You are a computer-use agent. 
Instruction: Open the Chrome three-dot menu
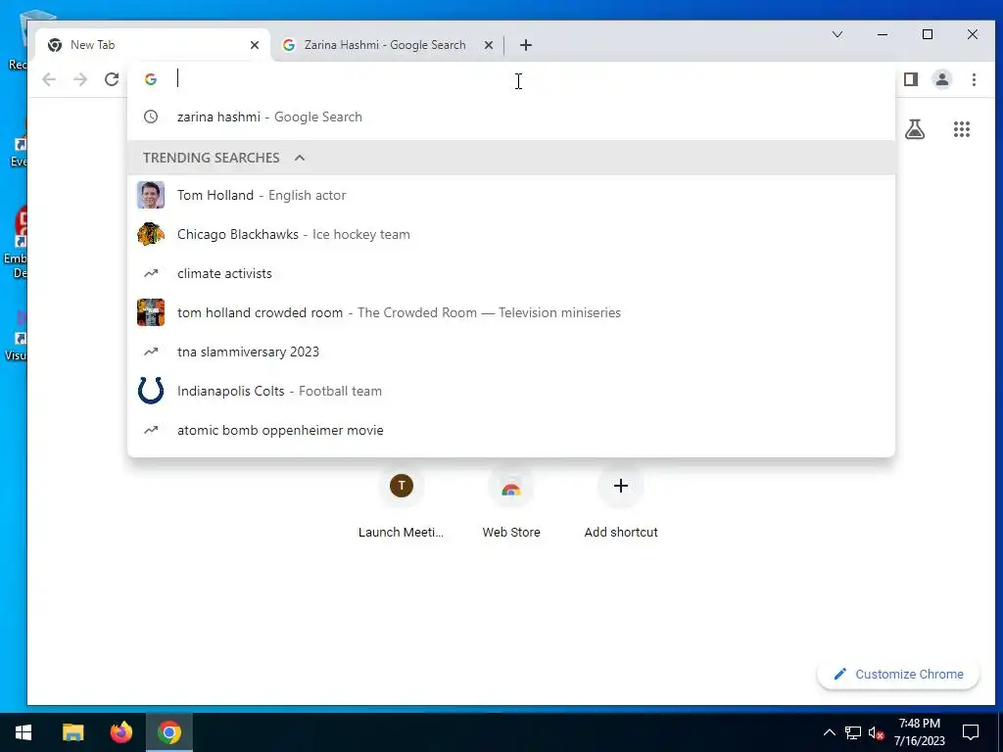click(974, 79)
